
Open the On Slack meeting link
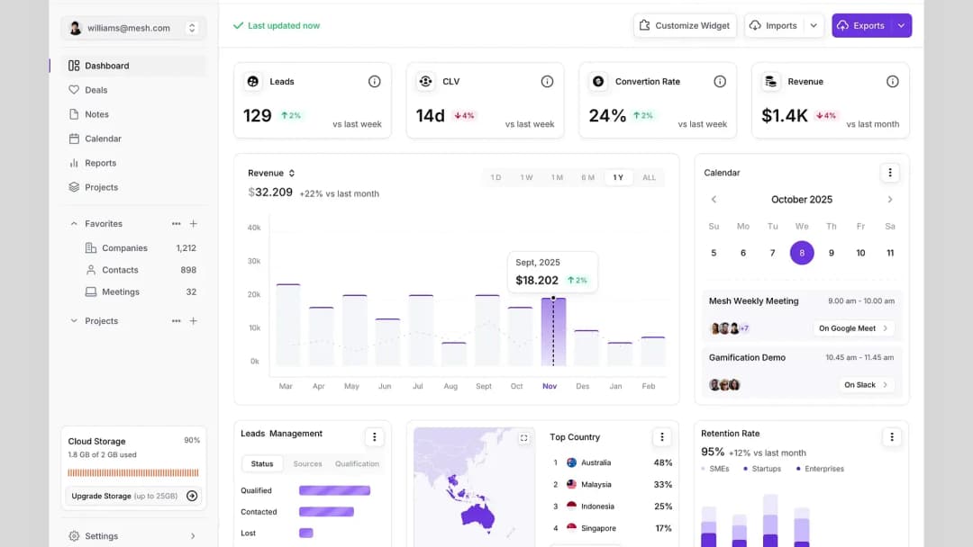point(867,385)
